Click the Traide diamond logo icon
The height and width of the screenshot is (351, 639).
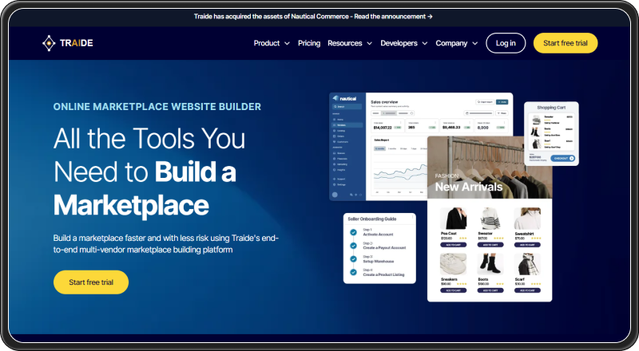49,43
